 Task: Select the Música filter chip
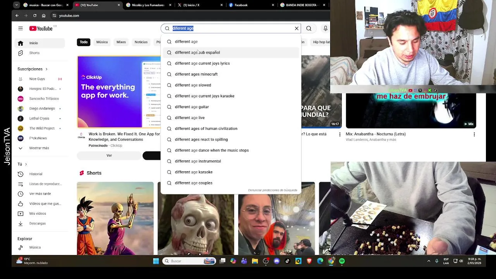click(x=102, y=42)
